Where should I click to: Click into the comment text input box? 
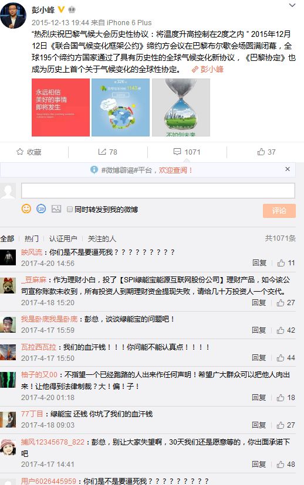pyautogui.click(x=158, y=190)
